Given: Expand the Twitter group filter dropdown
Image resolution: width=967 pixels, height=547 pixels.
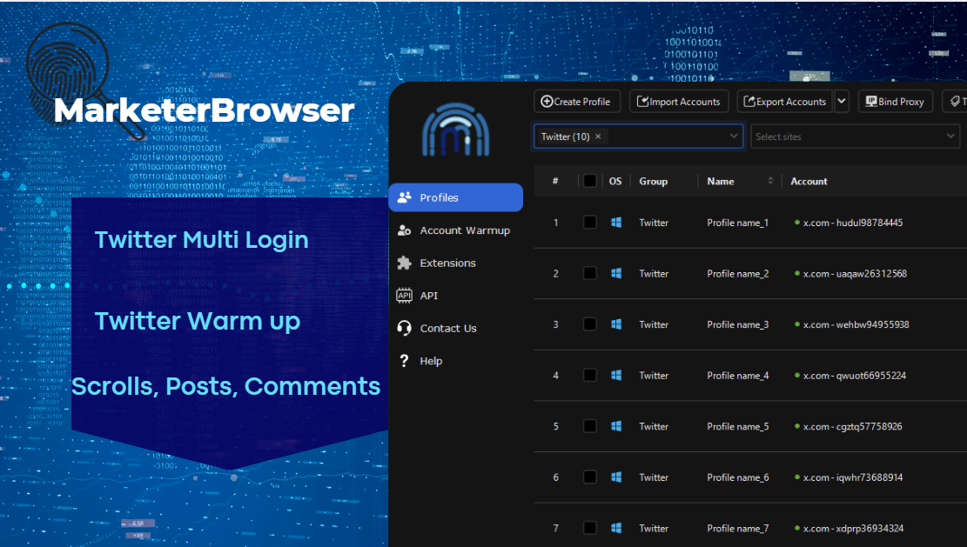Looking at the screenshot, I should click(734, 137).
